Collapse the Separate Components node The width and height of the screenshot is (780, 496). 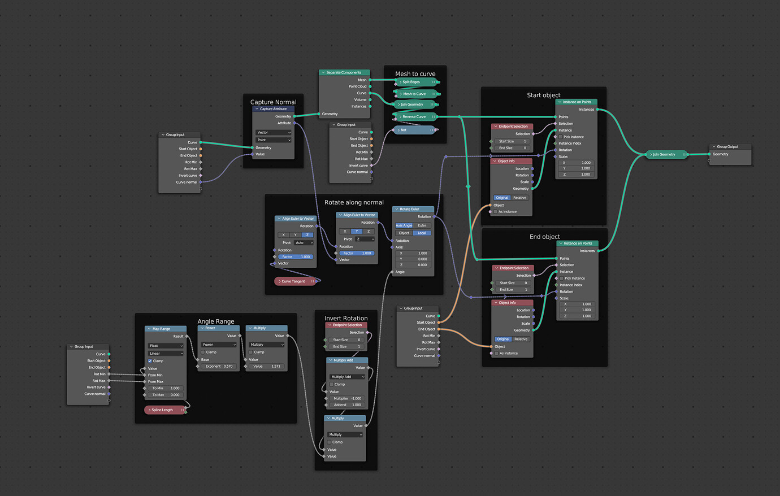point(323,72)
